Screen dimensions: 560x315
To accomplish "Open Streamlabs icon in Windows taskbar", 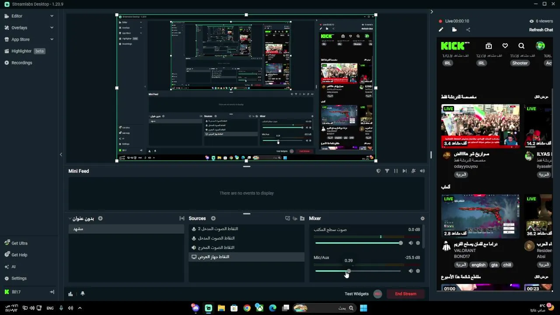I will point(208,308).
